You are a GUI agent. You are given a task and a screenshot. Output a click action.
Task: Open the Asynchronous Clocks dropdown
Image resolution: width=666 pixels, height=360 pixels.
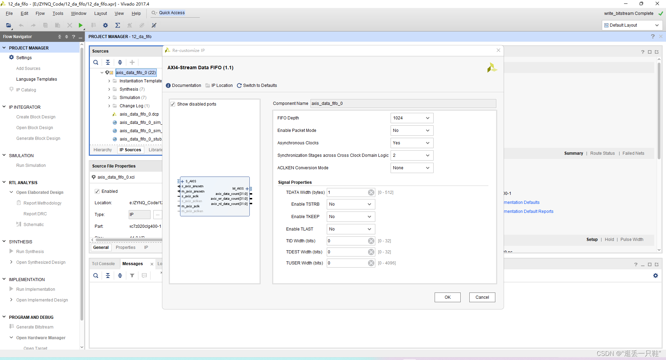click(412, 143)
